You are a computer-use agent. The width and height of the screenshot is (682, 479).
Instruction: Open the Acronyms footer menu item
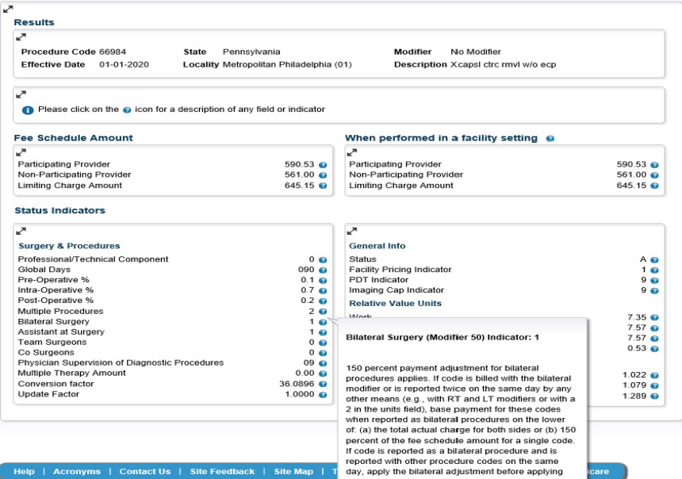click(x=77, y=470)
